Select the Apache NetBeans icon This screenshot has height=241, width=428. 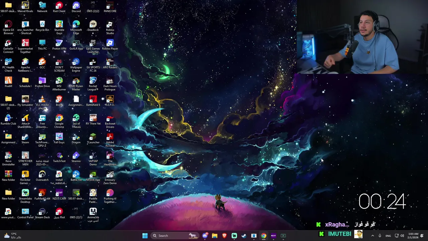pos(25,65)
